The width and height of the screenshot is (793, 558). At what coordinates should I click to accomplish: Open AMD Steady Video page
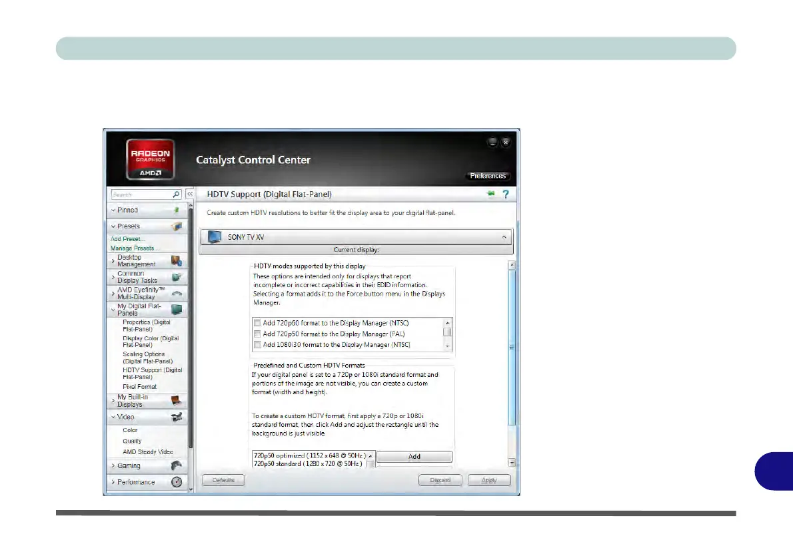point(148,452)
